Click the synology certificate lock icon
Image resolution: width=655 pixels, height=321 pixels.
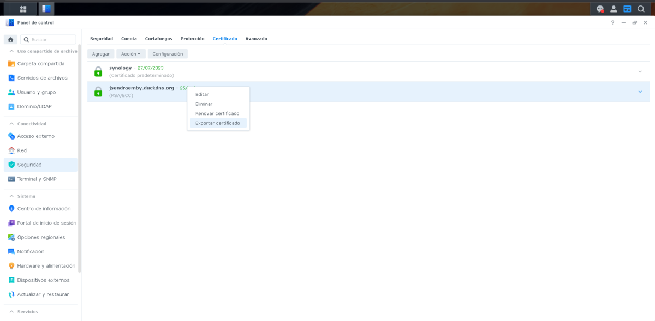pyautogui.click(x=98, y=71)
